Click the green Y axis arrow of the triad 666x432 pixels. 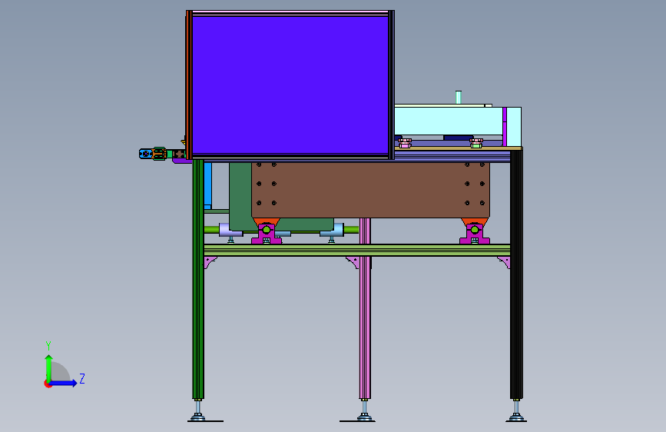coord(48,367)
